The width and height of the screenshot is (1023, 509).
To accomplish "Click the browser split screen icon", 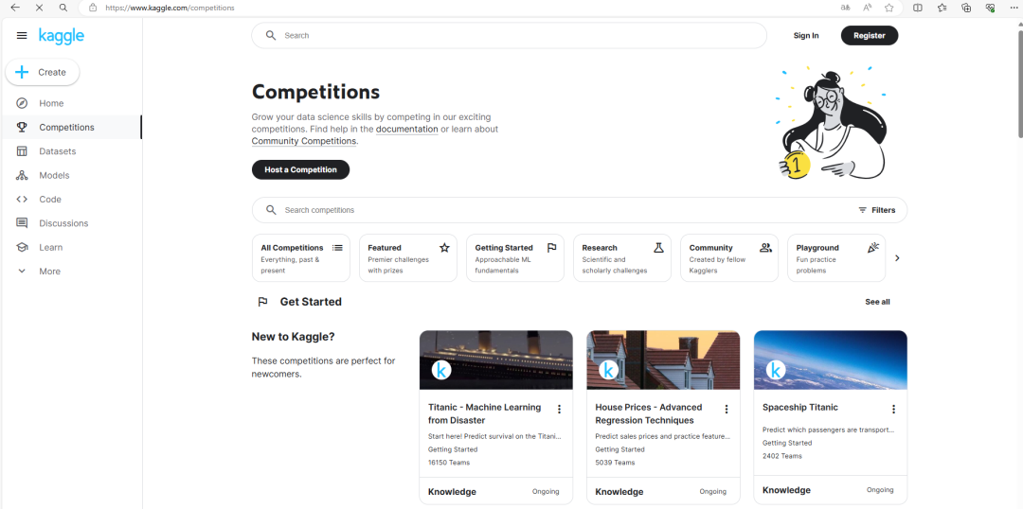I will pos(917,8).
